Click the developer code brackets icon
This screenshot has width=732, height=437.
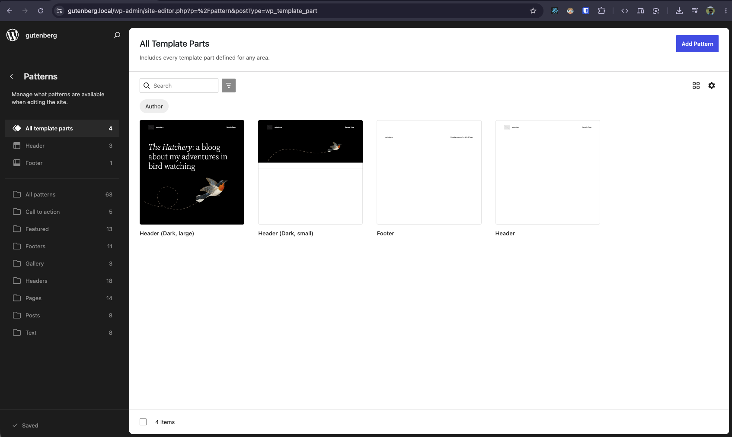pos(625,11)
